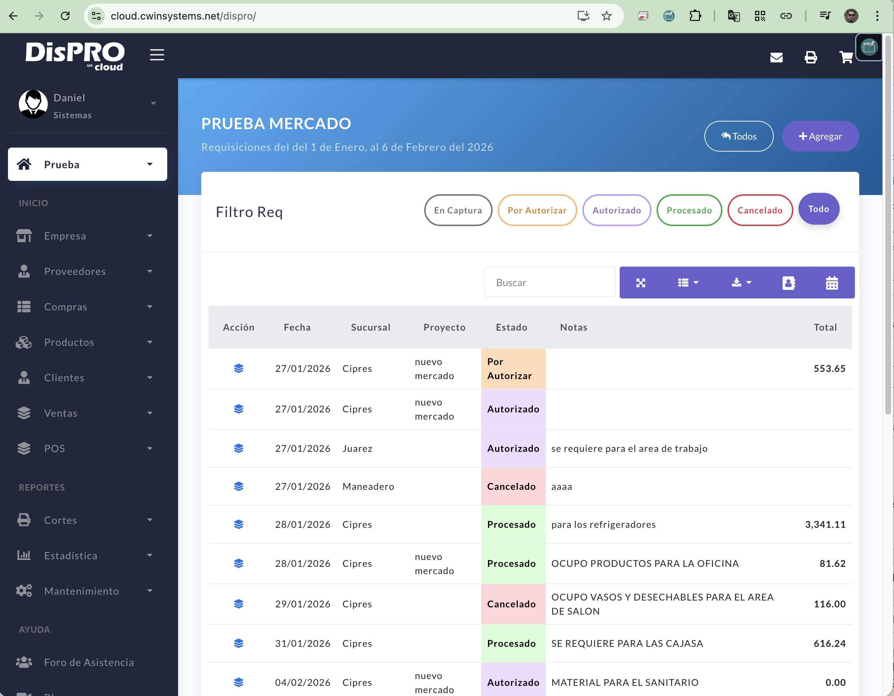
Task: Open the download export dropdown
Action: (741, 283)
